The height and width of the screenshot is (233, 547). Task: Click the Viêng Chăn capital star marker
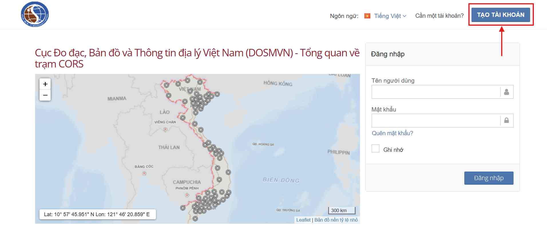[x=165, y=130]
